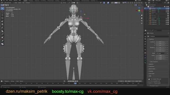Jump to the timeline start button
The height and width of the screenshot is (95, 170).
(x=69, y=81)
